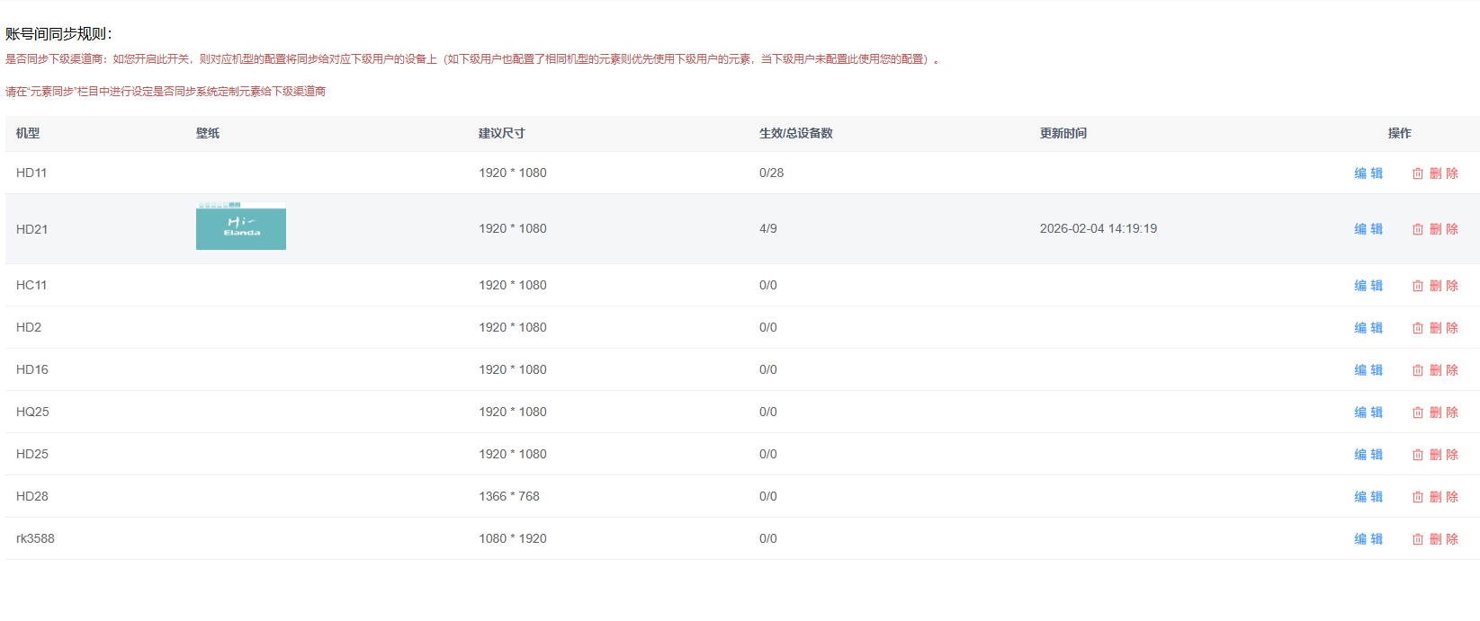Edit the HD21 model configuration
The height and width of the screenshot is (621, 1480).
pyautogui.click(x=1368, y=229)
